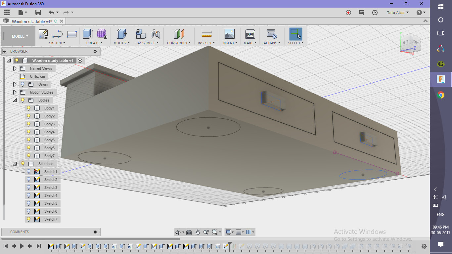Toggle visibility of Body3

29,124
